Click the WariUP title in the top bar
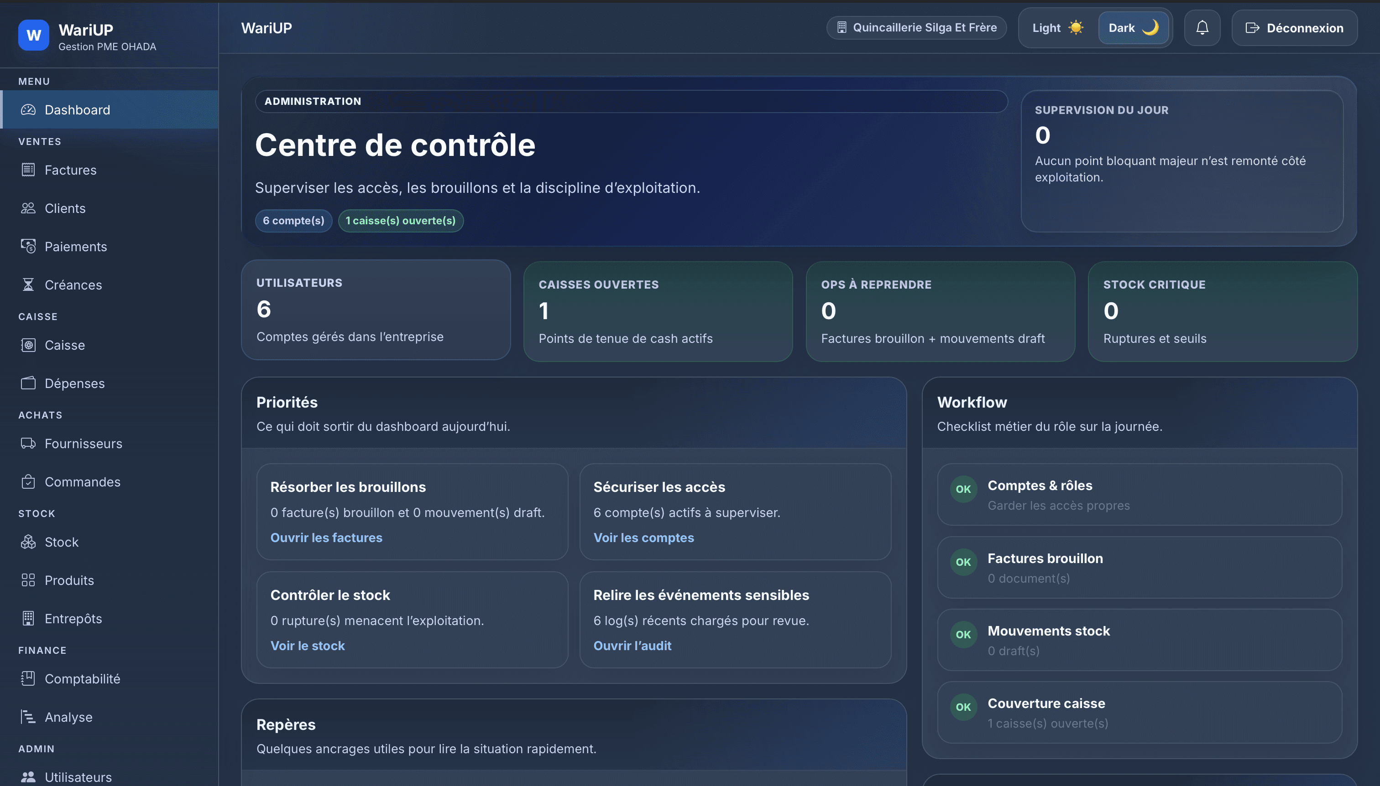The height and width of the screenshot is (786, 1380). click(267, 28)
